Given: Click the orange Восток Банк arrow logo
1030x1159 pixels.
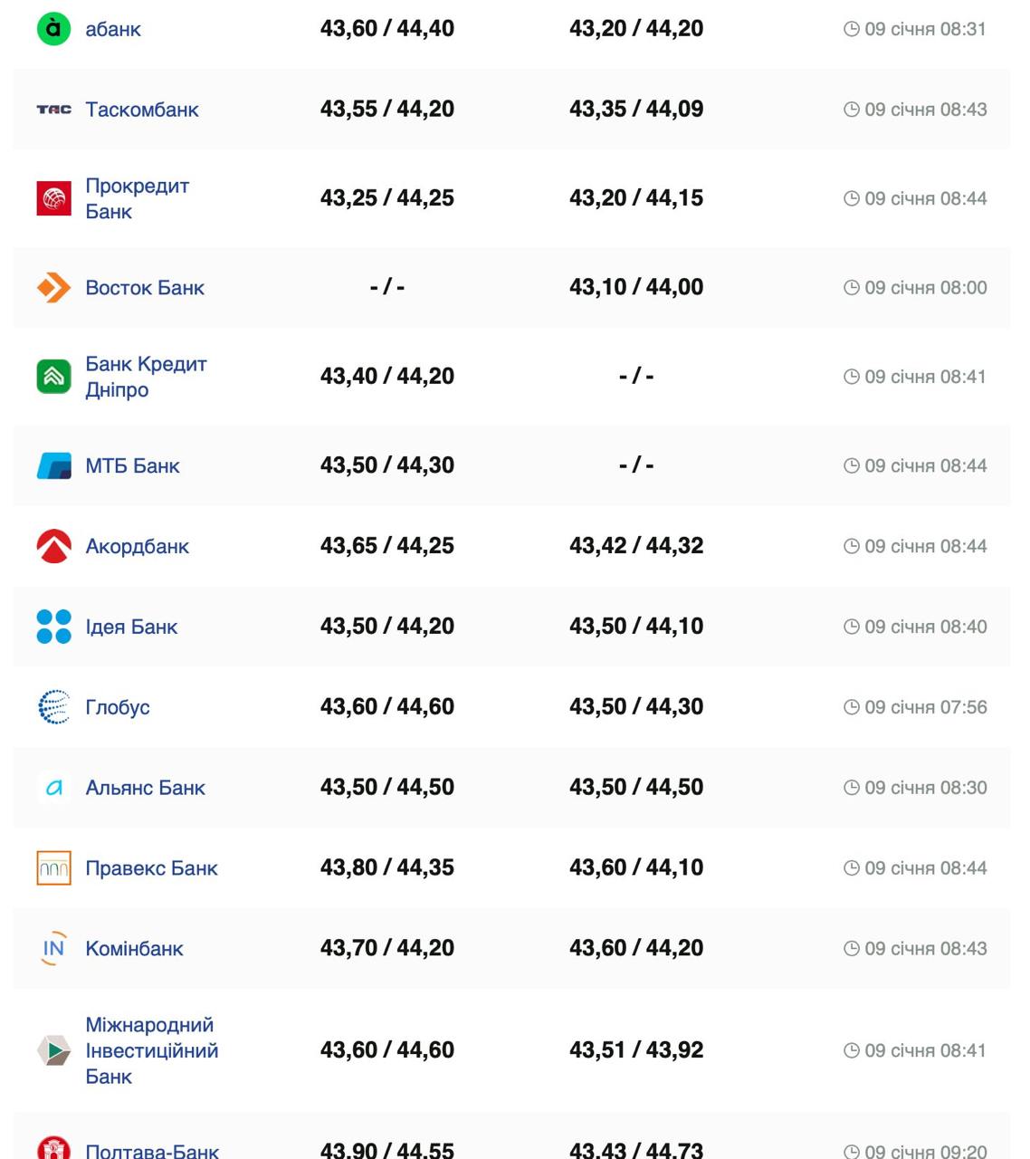Looking at the screenshot, I should tap(53, 288).
